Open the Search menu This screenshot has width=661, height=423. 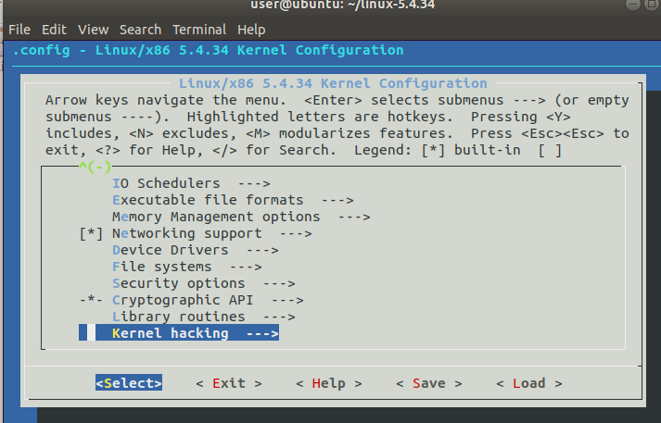pos(140,30)
